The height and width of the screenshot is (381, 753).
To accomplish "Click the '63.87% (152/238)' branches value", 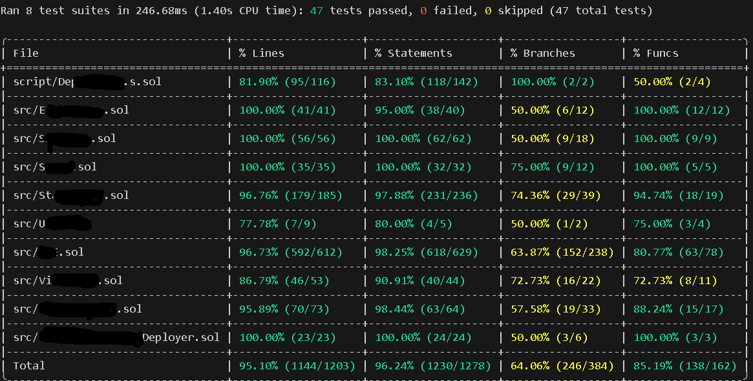I will pos(562,252).
